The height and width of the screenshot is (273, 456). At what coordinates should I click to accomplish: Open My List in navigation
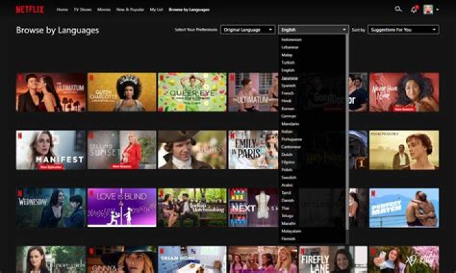coord(156,10)
